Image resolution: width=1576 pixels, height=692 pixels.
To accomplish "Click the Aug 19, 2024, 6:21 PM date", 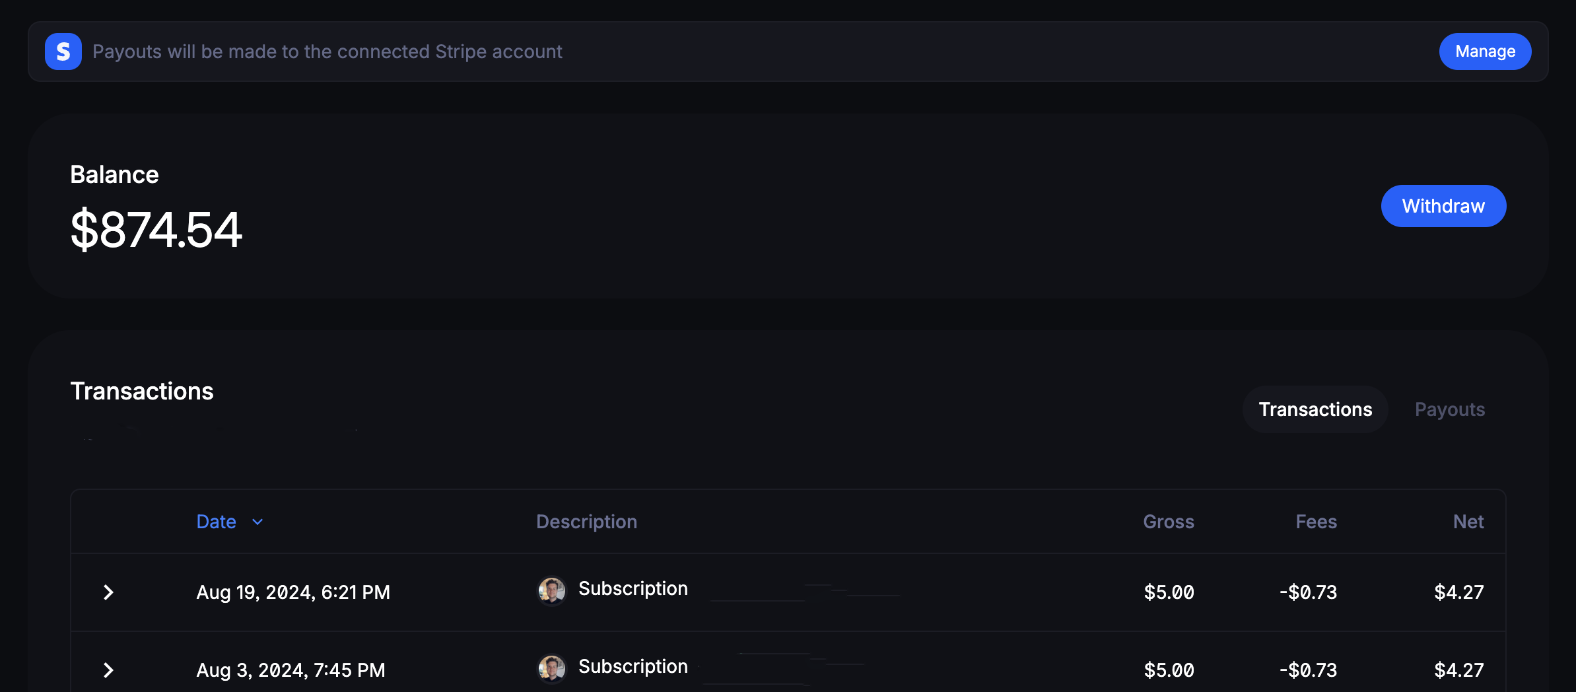I will pyautogui.click(x=293, y=592).
